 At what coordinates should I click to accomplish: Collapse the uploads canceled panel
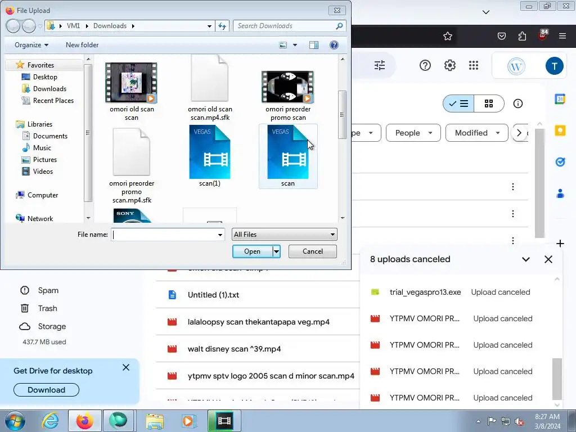pyautogui.click(x=526, y=259)
